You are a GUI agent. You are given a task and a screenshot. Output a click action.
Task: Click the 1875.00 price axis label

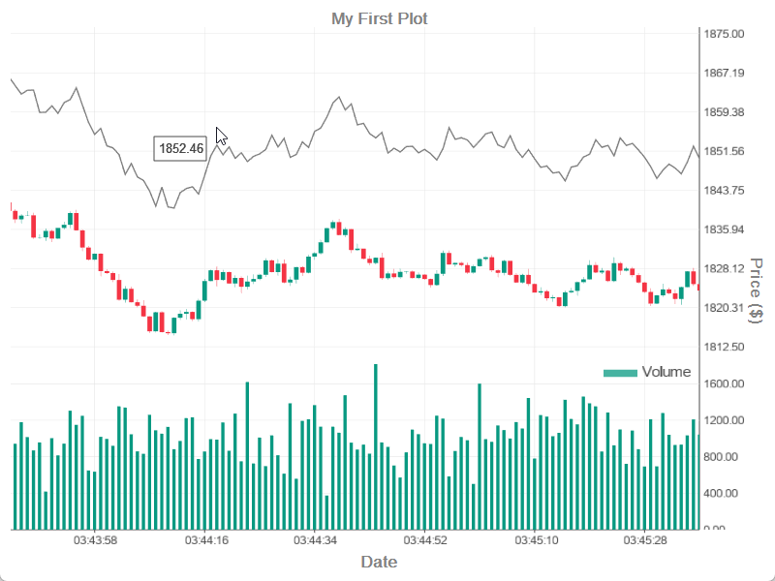click(724, 34)
